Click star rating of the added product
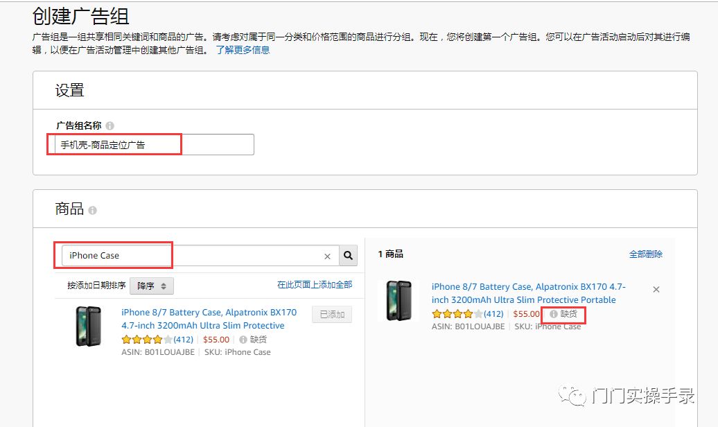This screenshot has height=427, width=718. coord(457,314)
